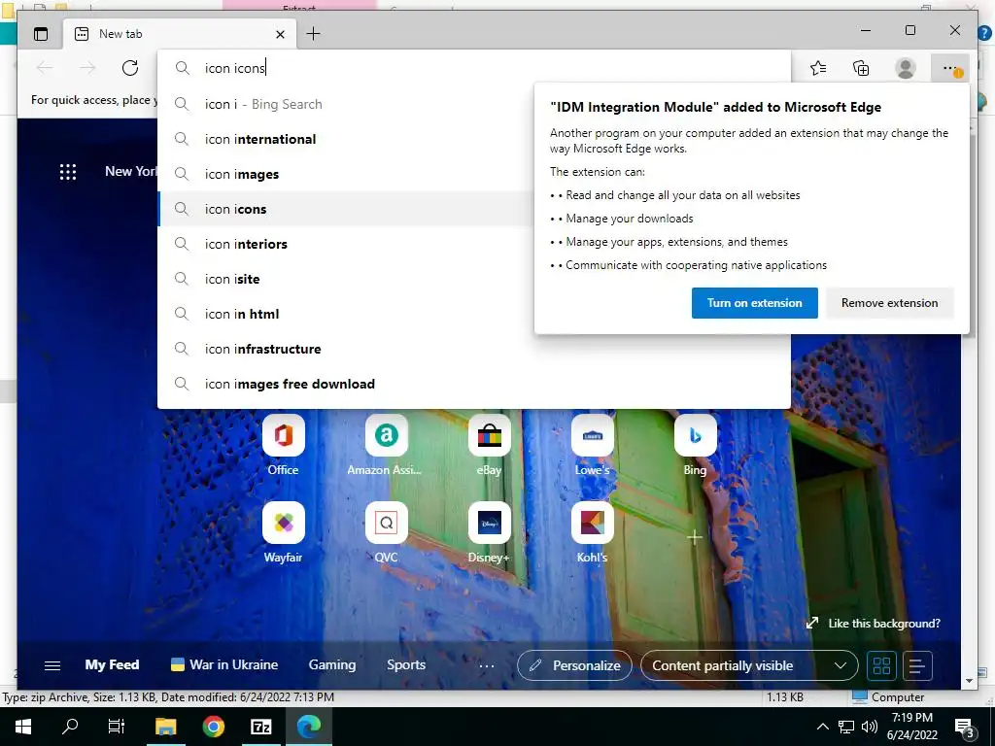Click the Windows Start button

[x=23, y=727]
